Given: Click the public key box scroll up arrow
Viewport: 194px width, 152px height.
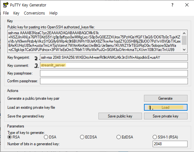Looking at the screenshot, I should [184, 33].
